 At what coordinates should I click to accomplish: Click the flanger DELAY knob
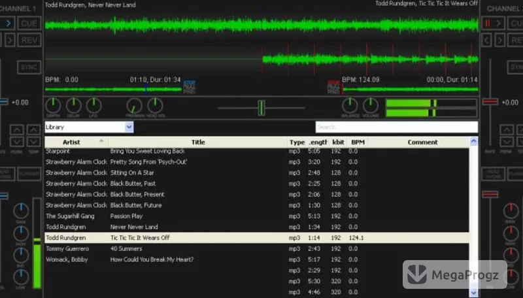point(74,106)
